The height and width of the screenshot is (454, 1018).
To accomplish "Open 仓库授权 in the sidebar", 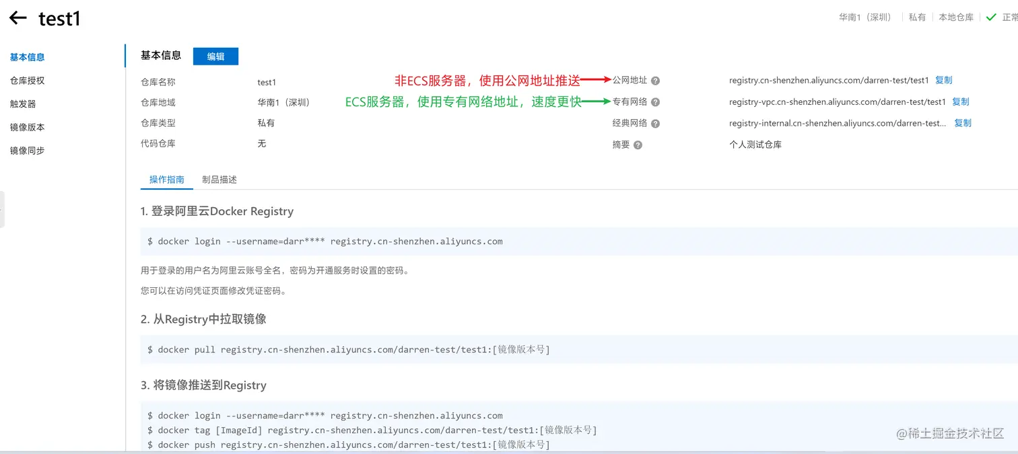I will click(27, 81).
